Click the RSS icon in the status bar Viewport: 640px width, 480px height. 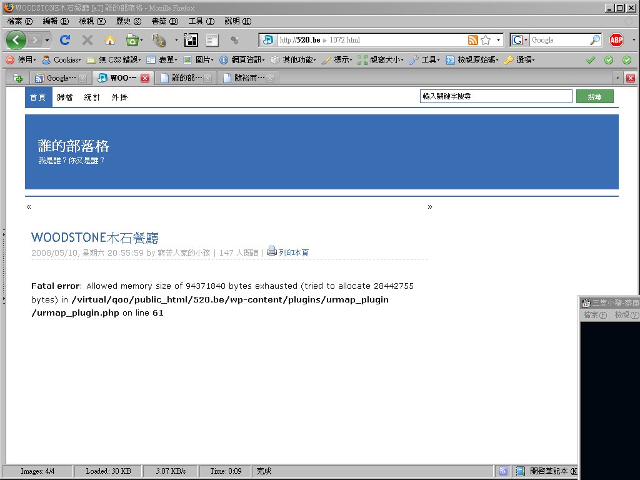(503, 471)
